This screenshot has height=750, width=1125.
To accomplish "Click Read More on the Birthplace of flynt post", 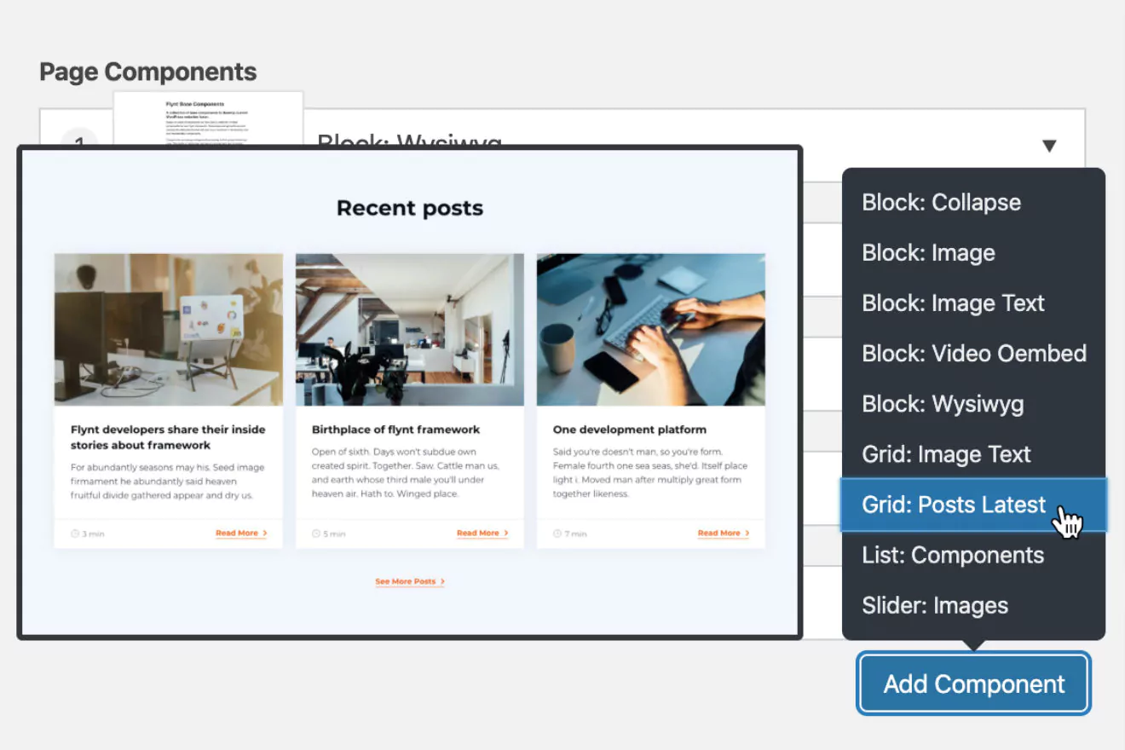I will pos(477,533).
